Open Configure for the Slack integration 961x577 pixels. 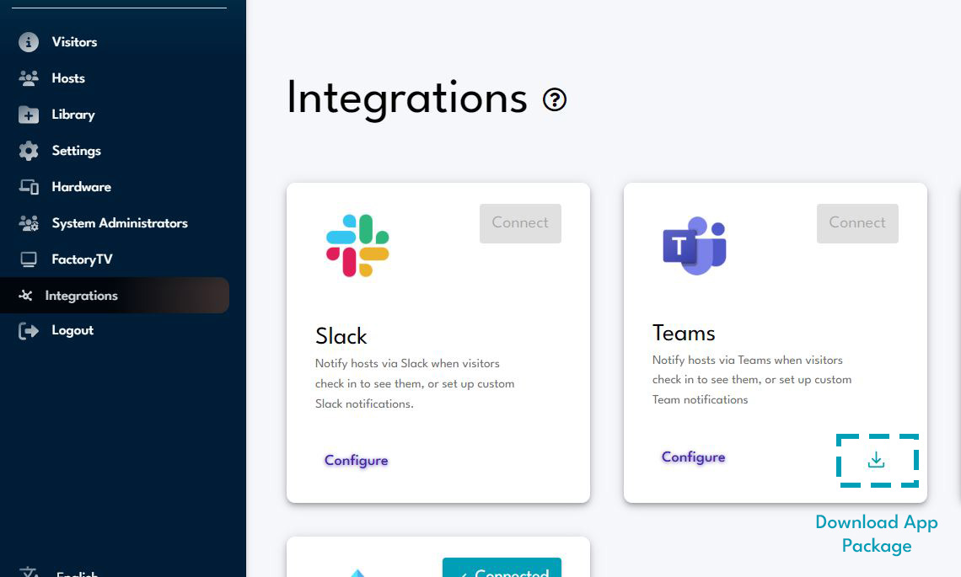(x=356, y=460)
